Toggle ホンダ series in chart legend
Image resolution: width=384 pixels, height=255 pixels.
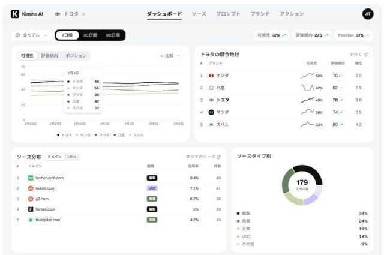83,135
